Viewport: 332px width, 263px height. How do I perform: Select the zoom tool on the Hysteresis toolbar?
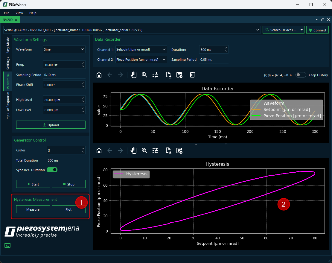(144, 150)
